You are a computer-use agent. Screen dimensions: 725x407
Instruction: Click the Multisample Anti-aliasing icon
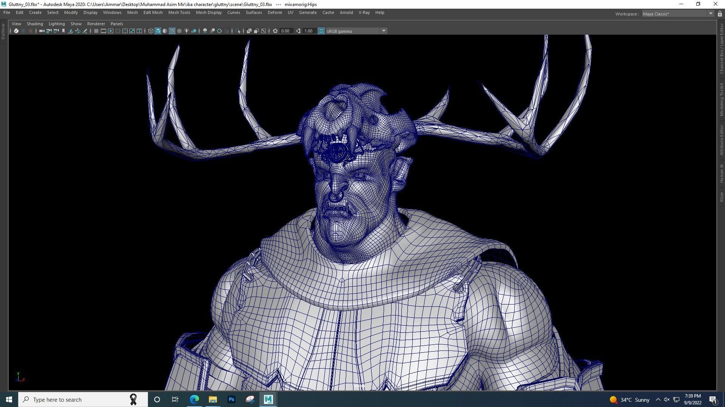[x=219, y=31]
